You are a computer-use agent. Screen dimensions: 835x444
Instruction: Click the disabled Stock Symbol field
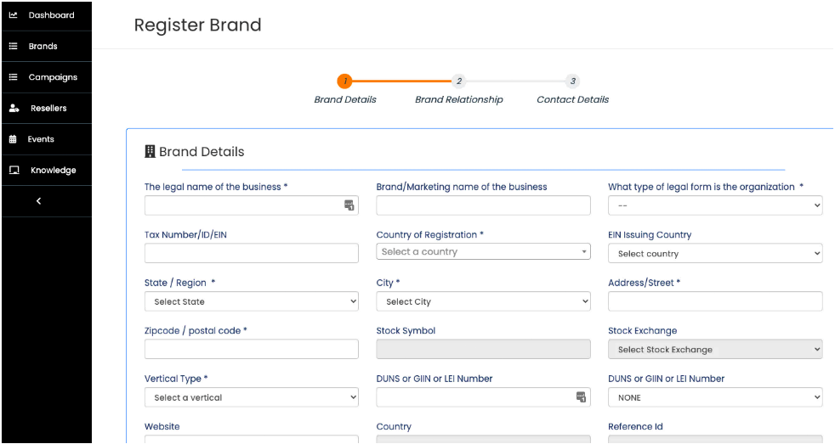[x=483, y=349]
